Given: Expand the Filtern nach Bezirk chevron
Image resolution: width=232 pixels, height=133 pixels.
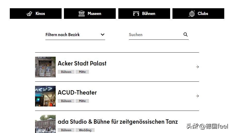Looking at the screenshot, I should point(103,35).
